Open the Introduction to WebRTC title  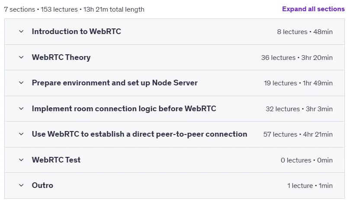point(76,31)
